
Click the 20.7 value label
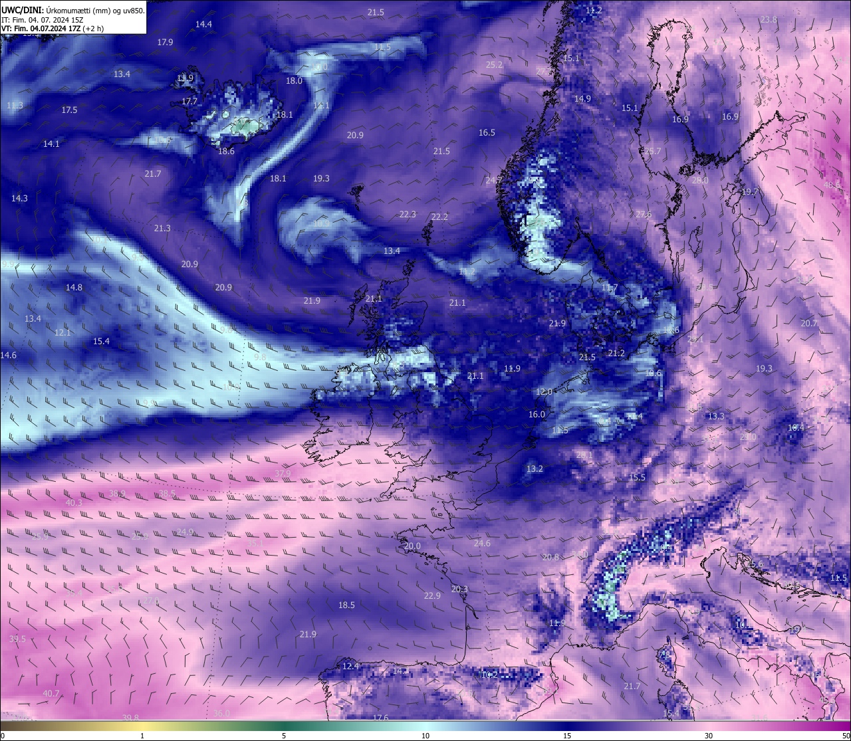point(809,324)
